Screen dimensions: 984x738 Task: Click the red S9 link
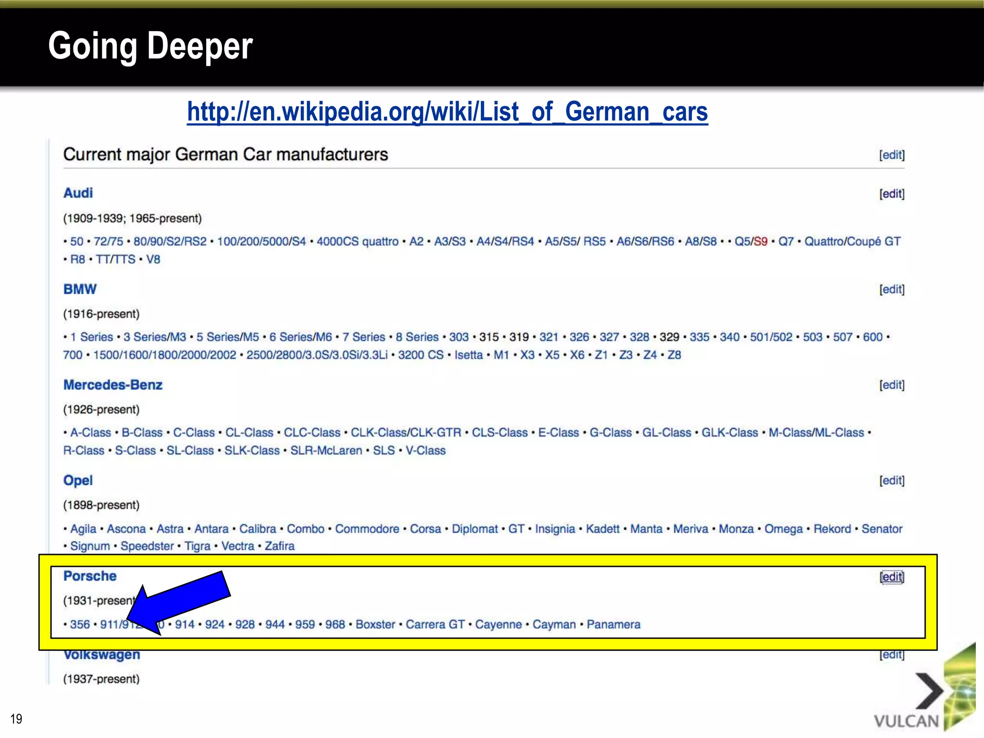click(x=761, y=241)
